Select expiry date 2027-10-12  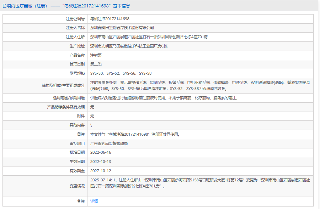click(101, 171)
